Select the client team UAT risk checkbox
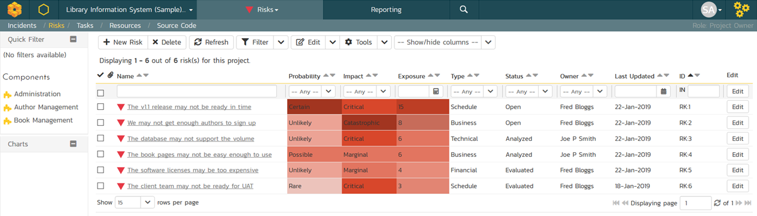 click(101, 186)
